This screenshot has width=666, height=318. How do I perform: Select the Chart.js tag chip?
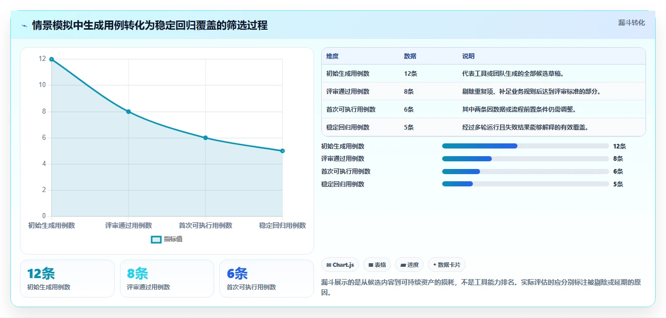coord(340,265)
